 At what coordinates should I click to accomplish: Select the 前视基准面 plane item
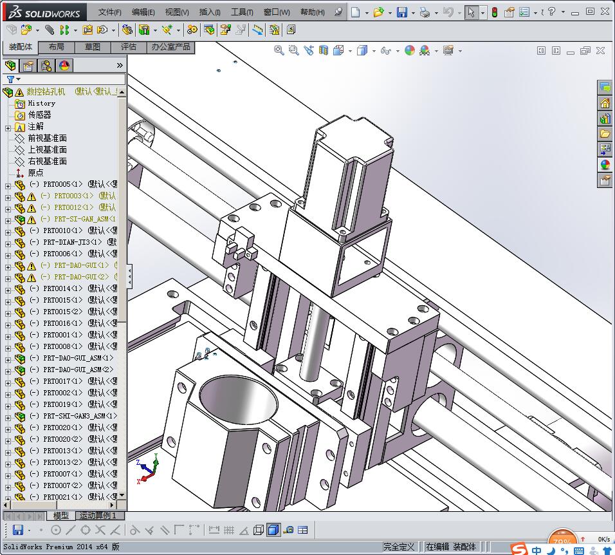(x=47, y=138)
